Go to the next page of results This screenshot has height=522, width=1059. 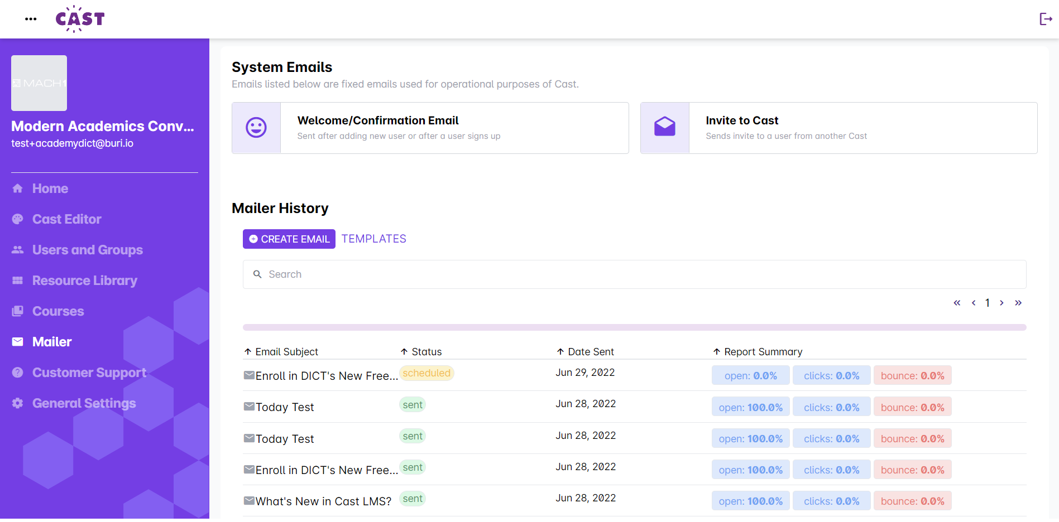pos(1002,303)
